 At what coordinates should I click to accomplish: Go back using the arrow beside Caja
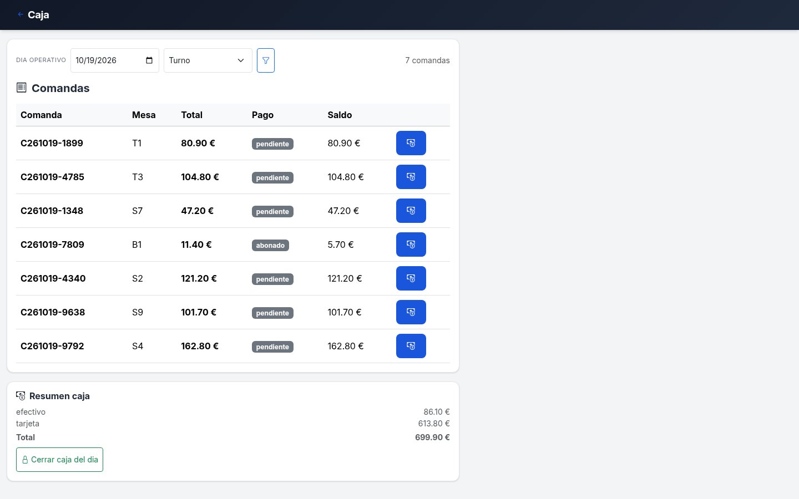(21, 14)
